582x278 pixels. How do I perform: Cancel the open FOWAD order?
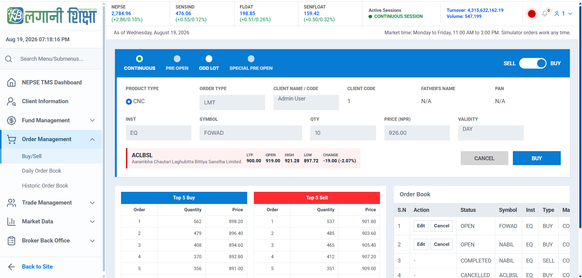442,226
